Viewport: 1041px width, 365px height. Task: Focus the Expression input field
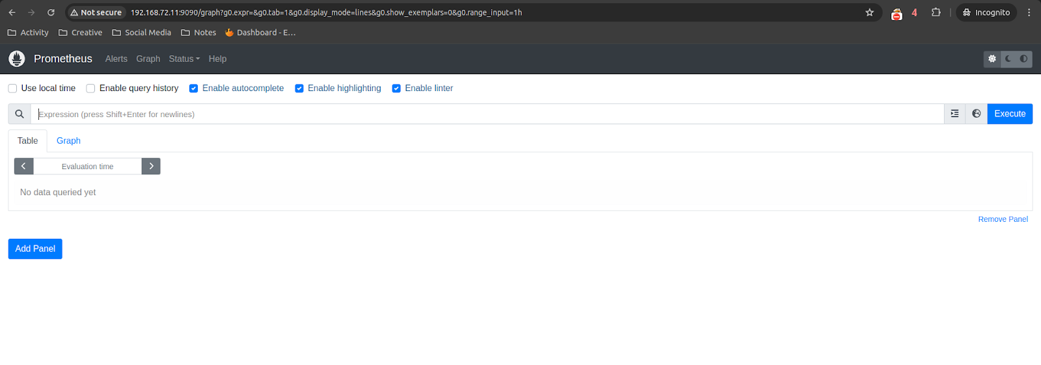[487, 114]
